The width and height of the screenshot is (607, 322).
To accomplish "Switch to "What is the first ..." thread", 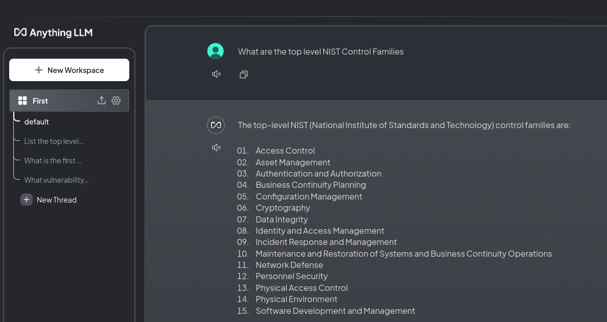I will point(53,161).
